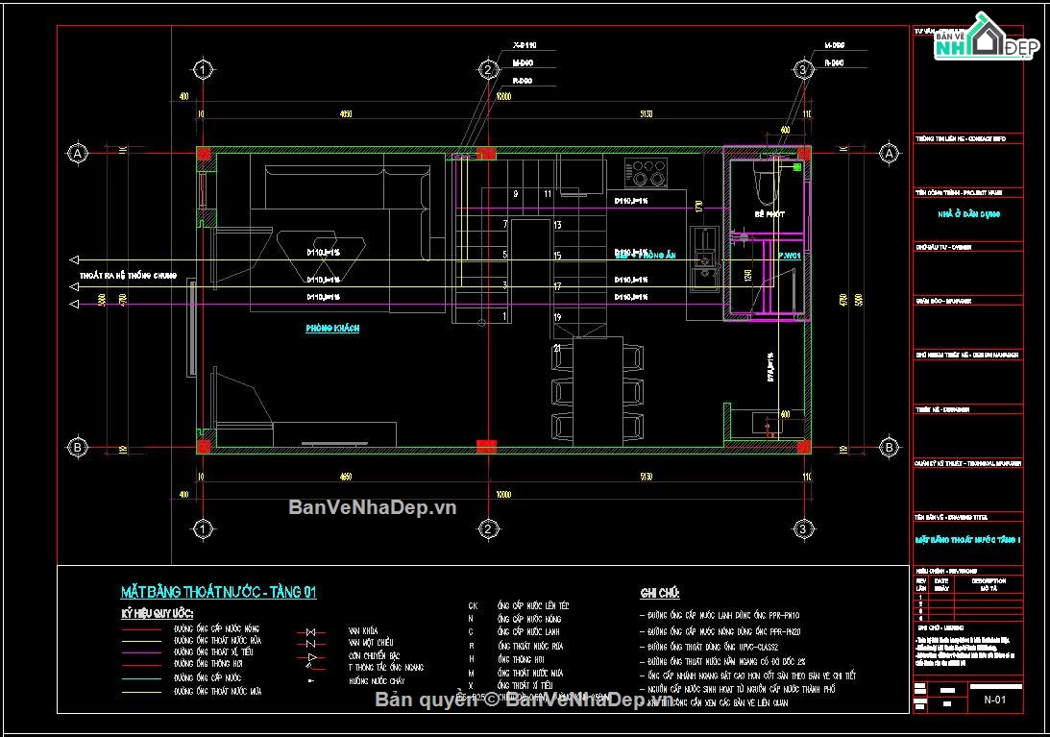Click the hướng nước chảy flow arrow symbol
Image resolution: width=1050 pixels, height=737 pixels.
click(311, 680)
